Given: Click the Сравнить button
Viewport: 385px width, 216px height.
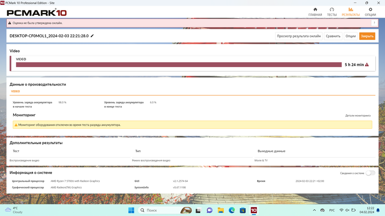Looking at the screenshot, I should point(333,36).
